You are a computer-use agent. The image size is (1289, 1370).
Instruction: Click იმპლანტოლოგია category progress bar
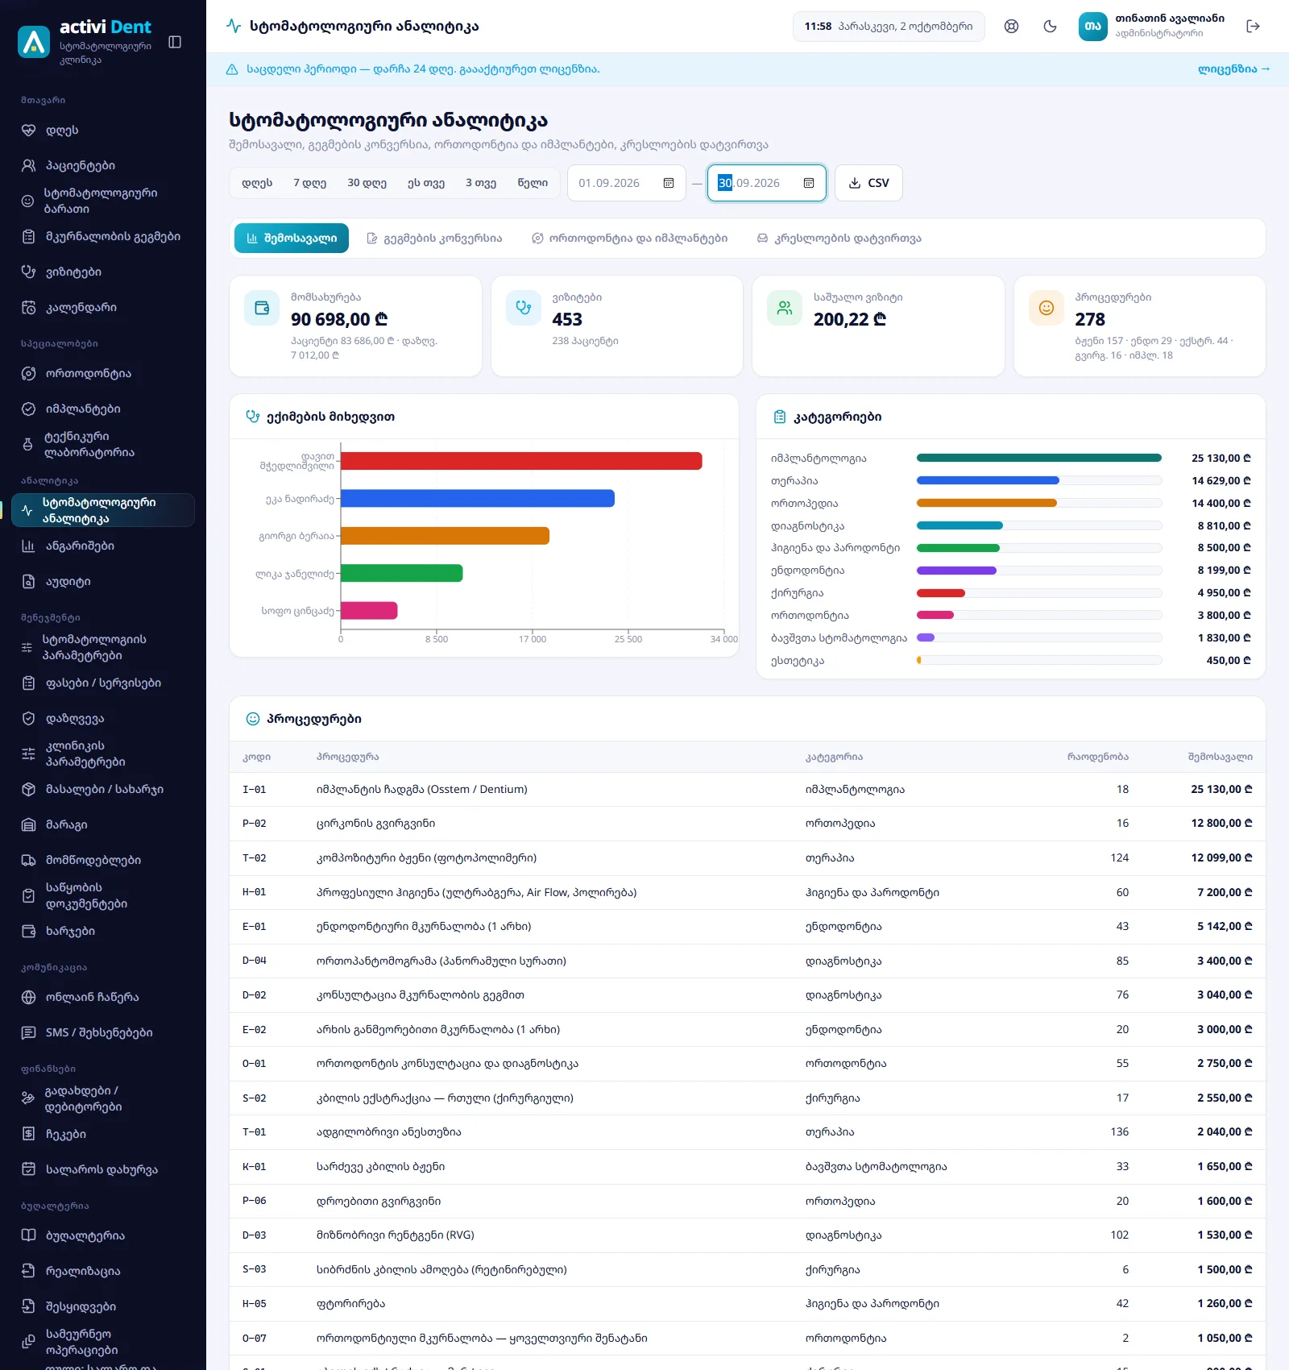point(1039,458)
